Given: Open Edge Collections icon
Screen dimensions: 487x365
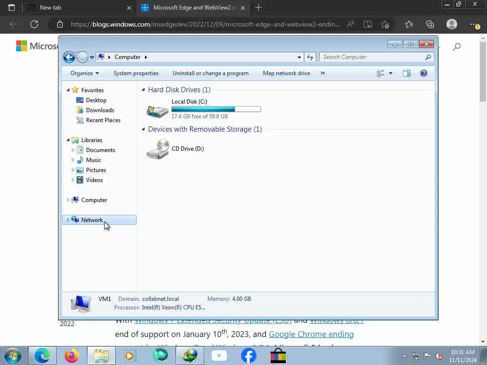Looking at the screenshot, I should click(430, 24).
